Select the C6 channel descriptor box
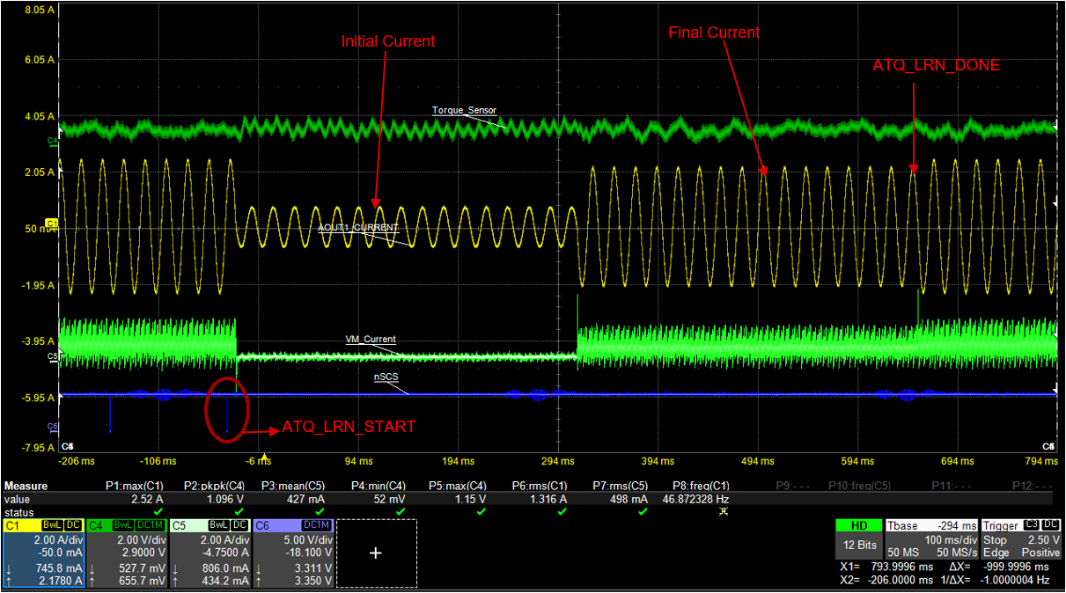The width and height of the screenshot is (1066, 593). 293,553
